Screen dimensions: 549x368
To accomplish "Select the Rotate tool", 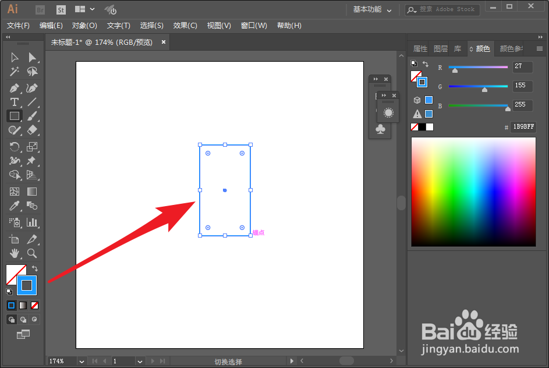I will (15, 147).
